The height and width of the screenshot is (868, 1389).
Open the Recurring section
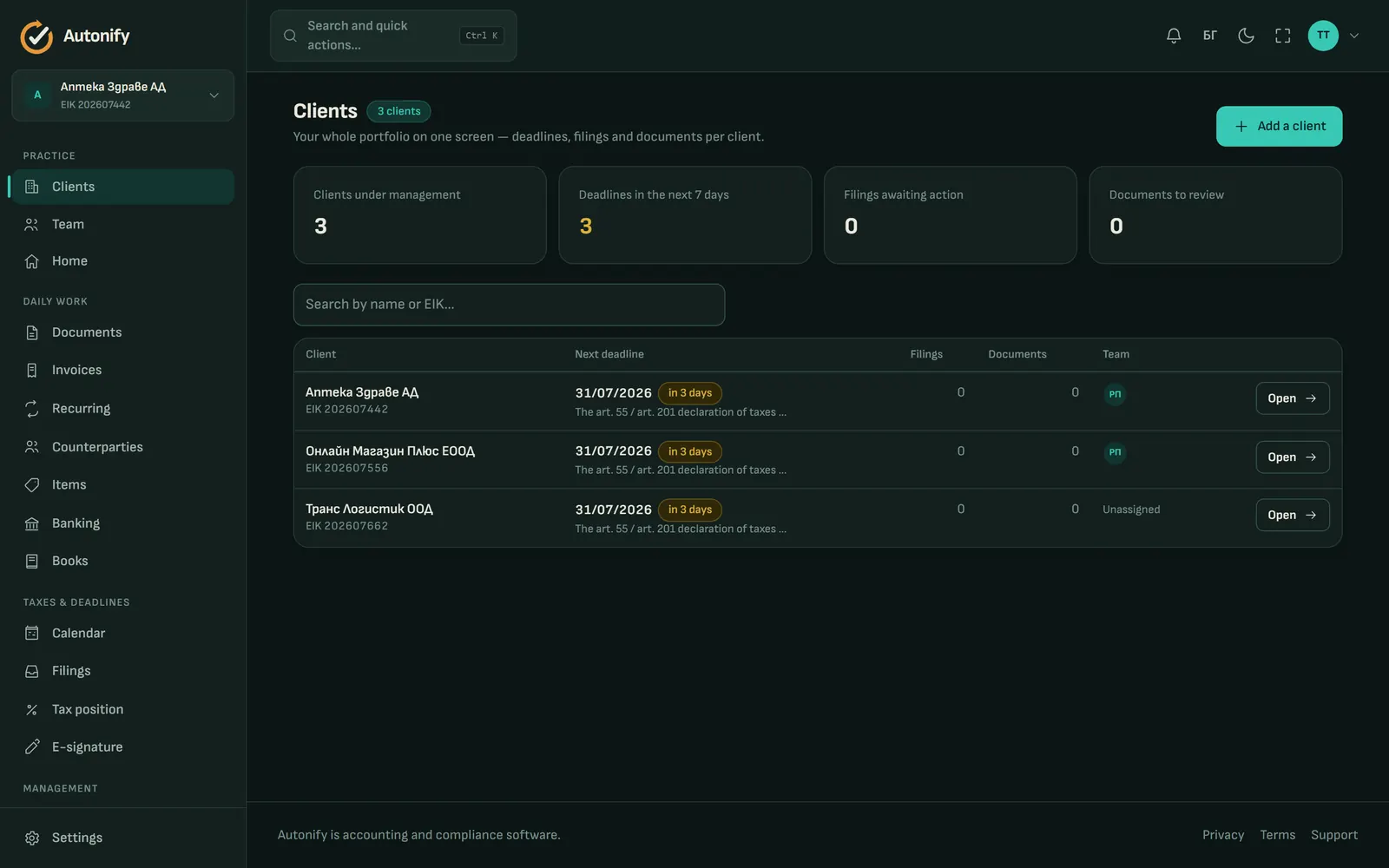[x=123, y=408]
